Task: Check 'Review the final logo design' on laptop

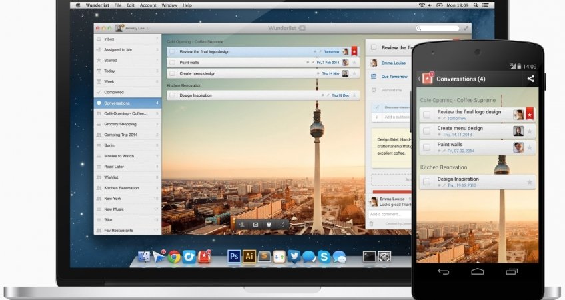Action: 172,51
